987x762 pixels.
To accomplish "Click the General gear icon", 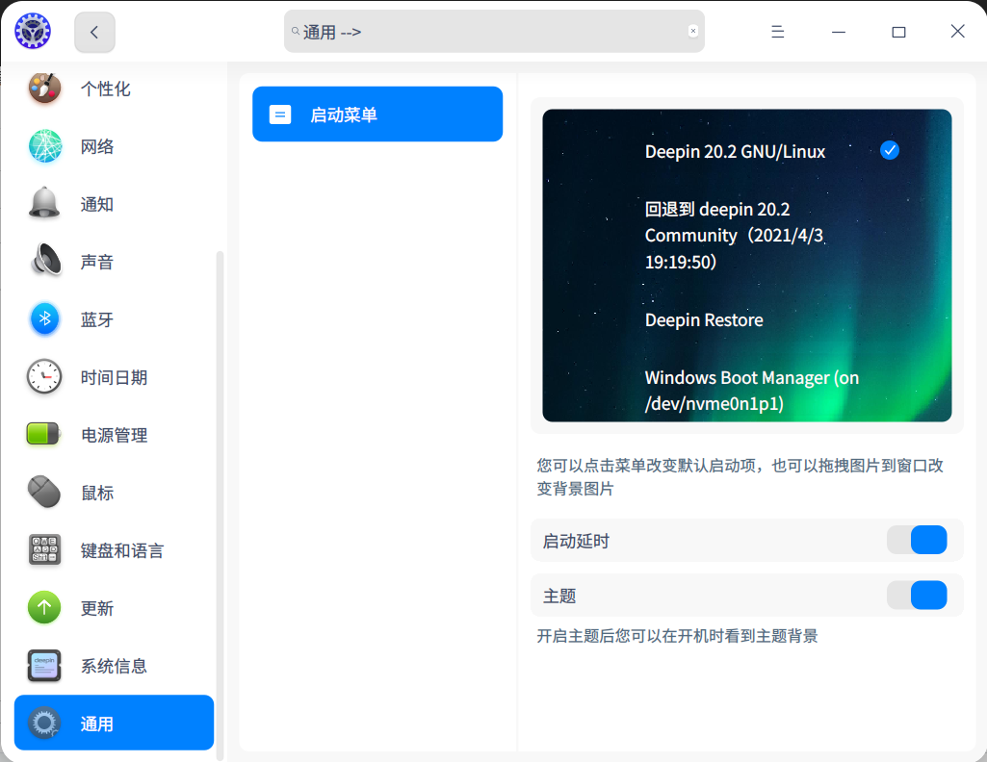I will 44,723.
